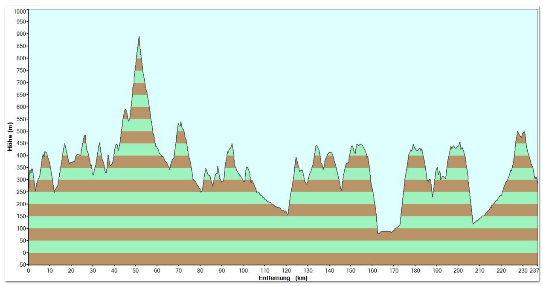Click the profile dip at kilometer 121
Screen dimensions: 543x286
tap(288, 214)
